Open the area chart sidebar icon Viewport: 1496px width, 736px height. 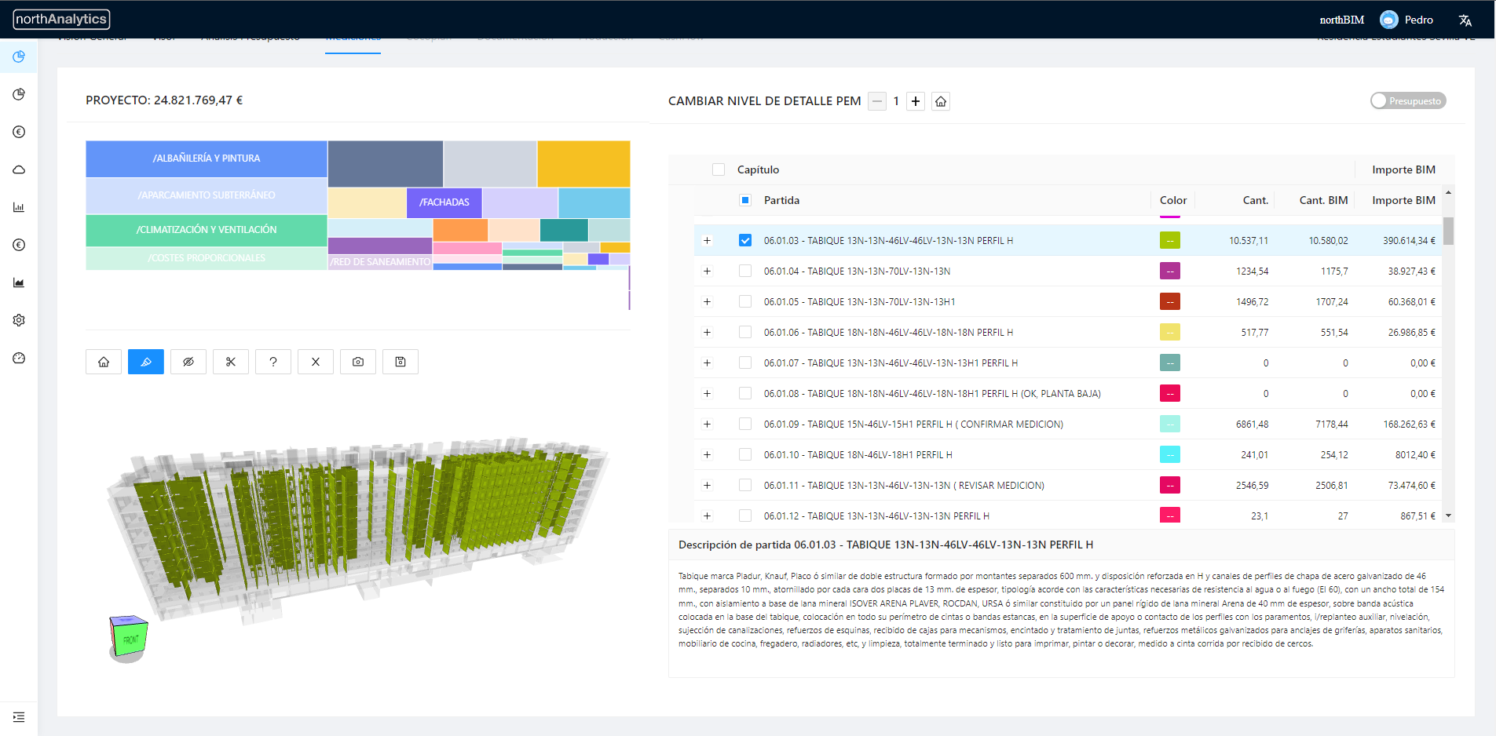click(x=19, y=282)
